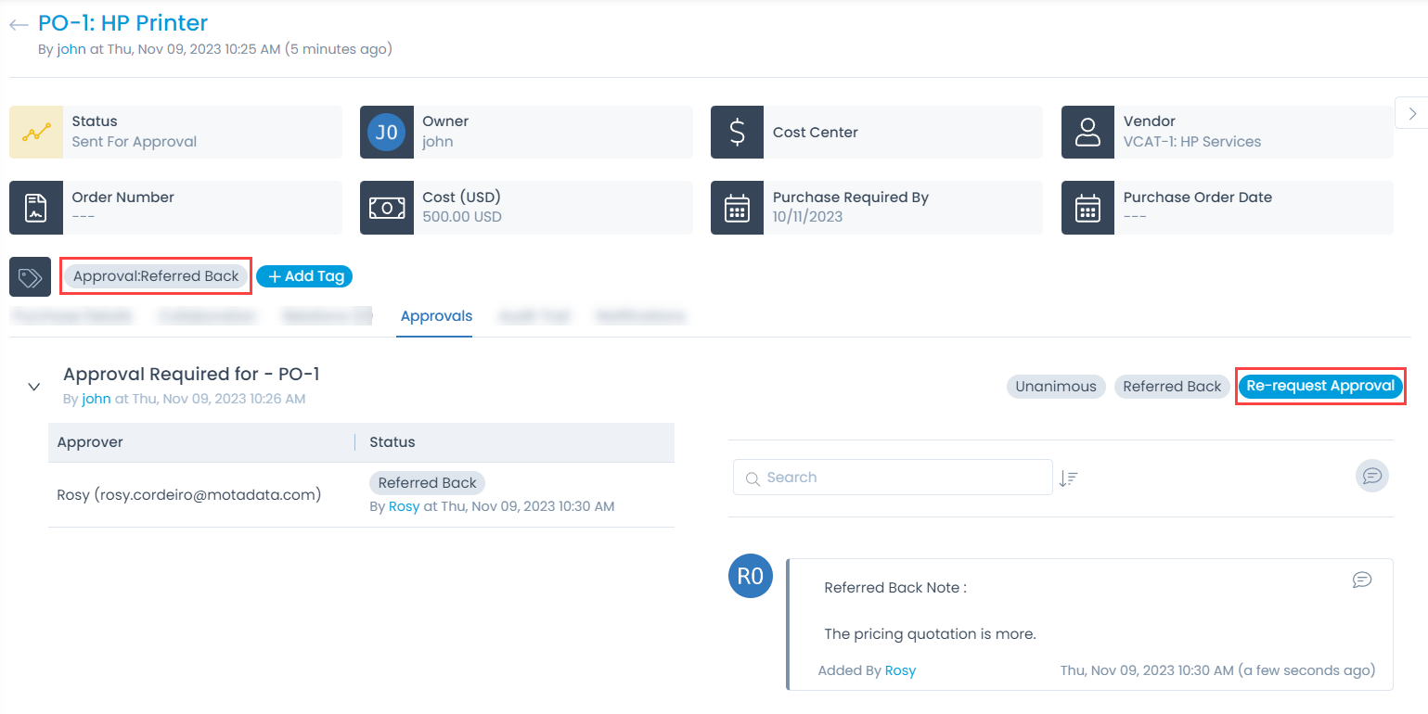Viewport: 1428px width, 714px height.
Task: Open the conversation icon above the notes
Action: point(1372,476)
